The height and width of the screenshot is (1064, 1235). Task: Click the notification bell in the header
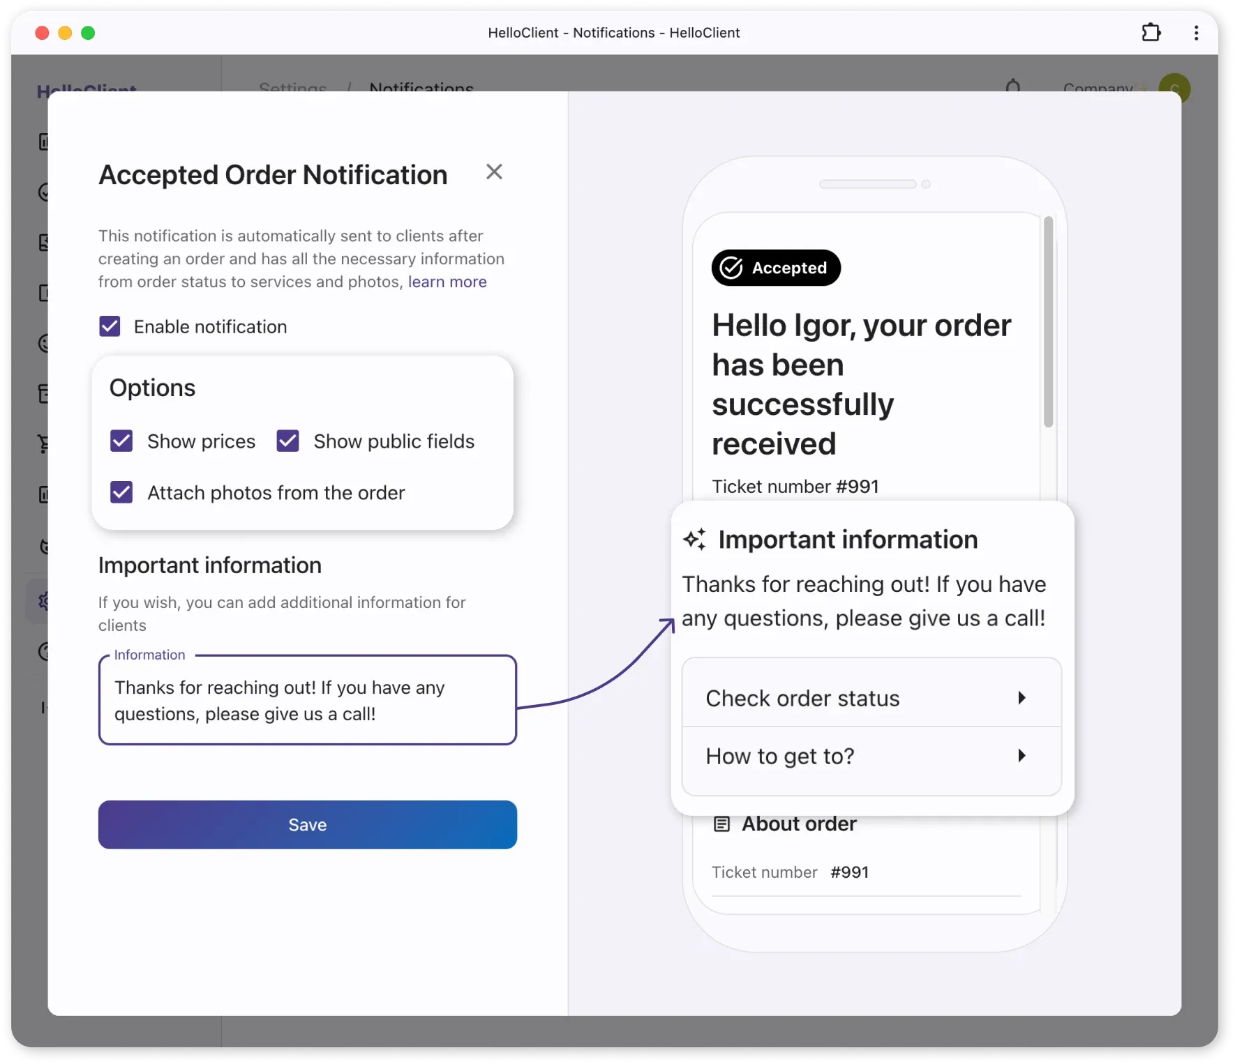point(1013,87)
